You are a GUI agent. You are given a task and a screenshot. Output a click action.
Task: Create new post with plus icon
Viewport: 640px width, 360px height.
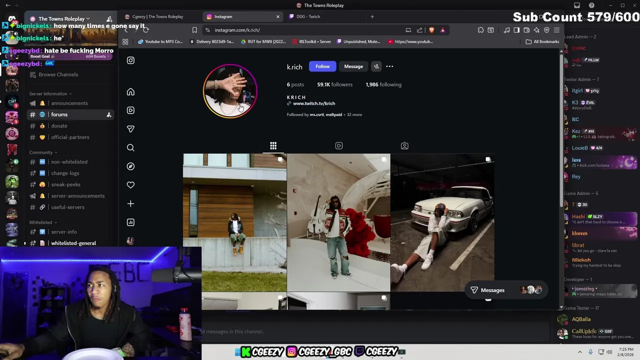pyautogui.click(x=130, y=203)
